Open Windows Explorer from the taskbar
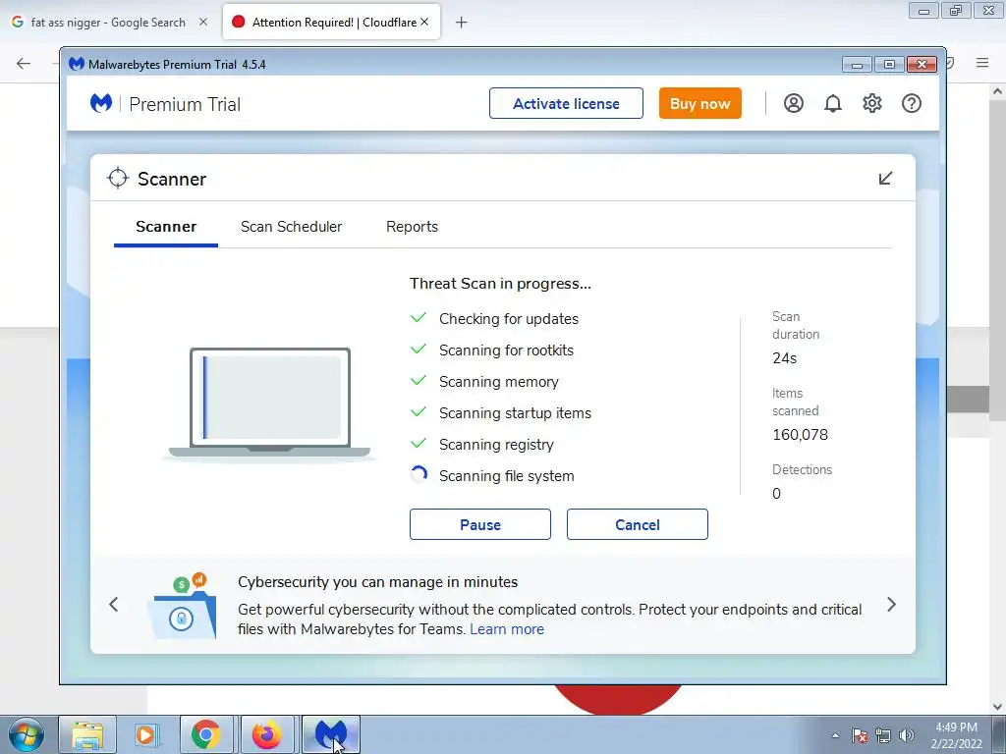This screenshot has width=1006, height=754. 87,734
